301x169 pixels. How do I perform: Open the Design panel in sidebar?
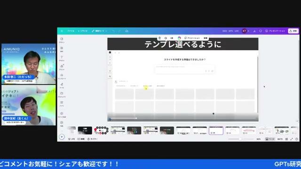pyautogui.click(x=62, y=40)
